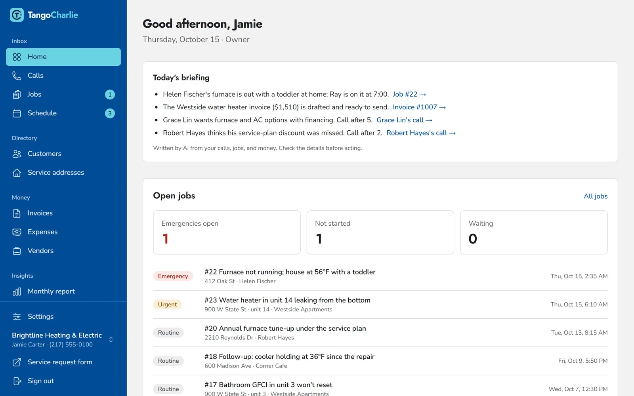Select the Waiting stat card
Viewport: 634px width, 396px height.
(x=534, y=232)
